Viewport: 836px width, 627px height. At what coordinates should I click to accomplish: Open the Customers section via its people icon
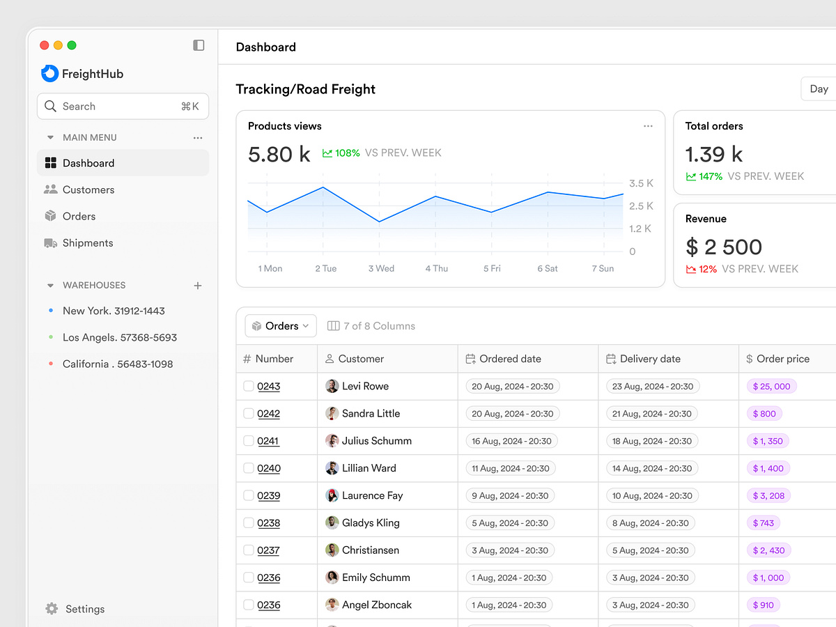(50, 189)
